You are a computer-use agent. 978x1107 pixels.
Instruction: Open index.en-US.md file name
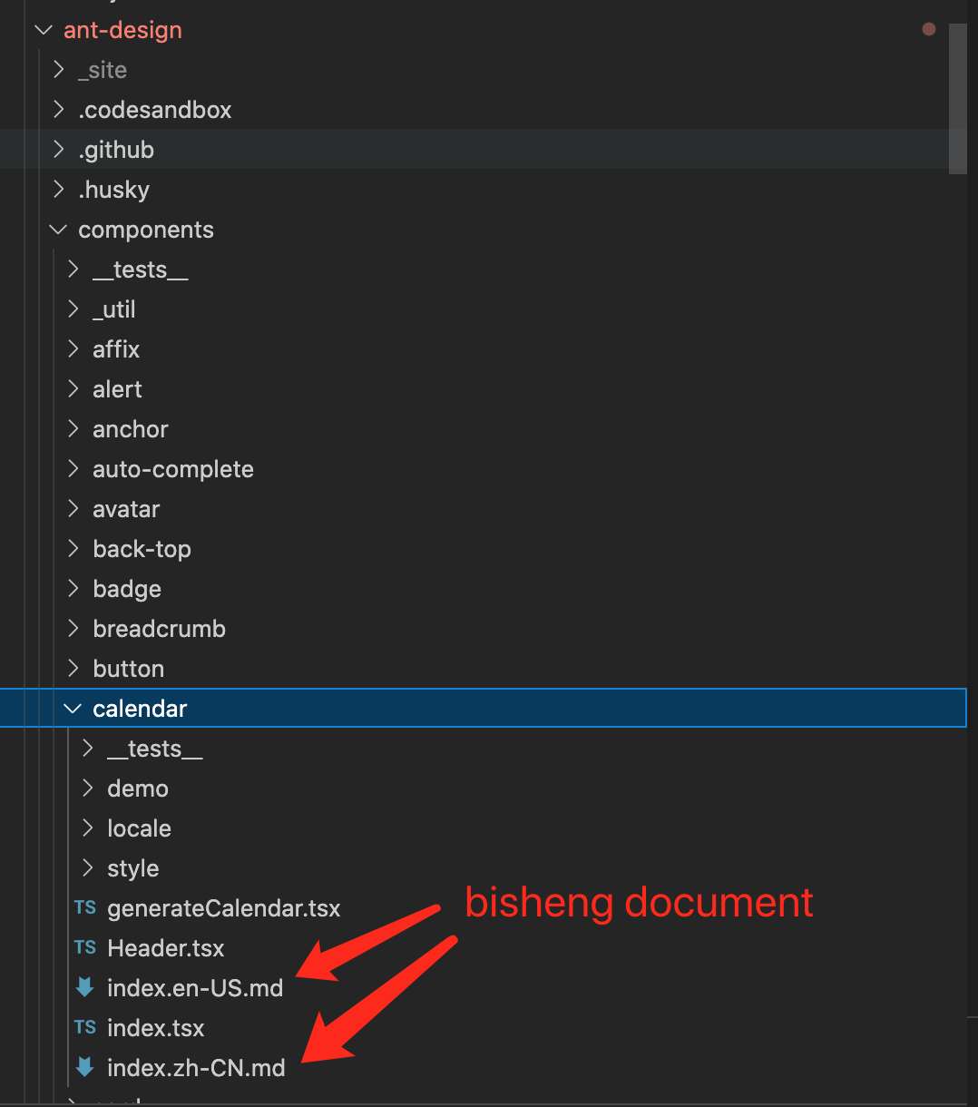(195, 988)
